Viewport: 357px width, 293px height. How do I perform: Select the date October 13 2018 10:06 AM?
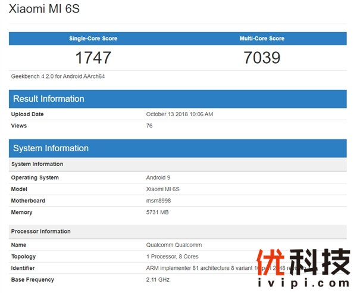[180, 114]
